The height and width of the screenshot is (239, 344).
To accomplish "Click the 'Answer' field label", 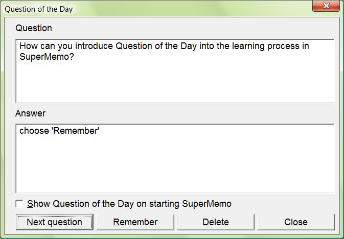I will coord(31,113).
